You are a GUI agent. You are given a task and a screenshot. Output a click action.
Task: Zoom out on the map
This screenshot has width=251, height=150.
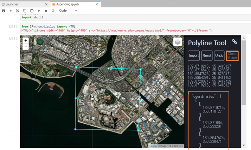click(x=25, y=47)
